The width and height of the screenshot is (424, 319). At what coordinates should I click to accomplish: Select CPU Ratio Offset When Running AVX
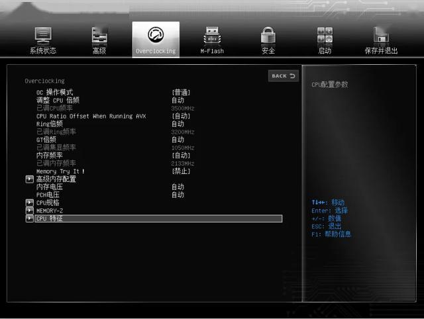(x=91, y=116)
